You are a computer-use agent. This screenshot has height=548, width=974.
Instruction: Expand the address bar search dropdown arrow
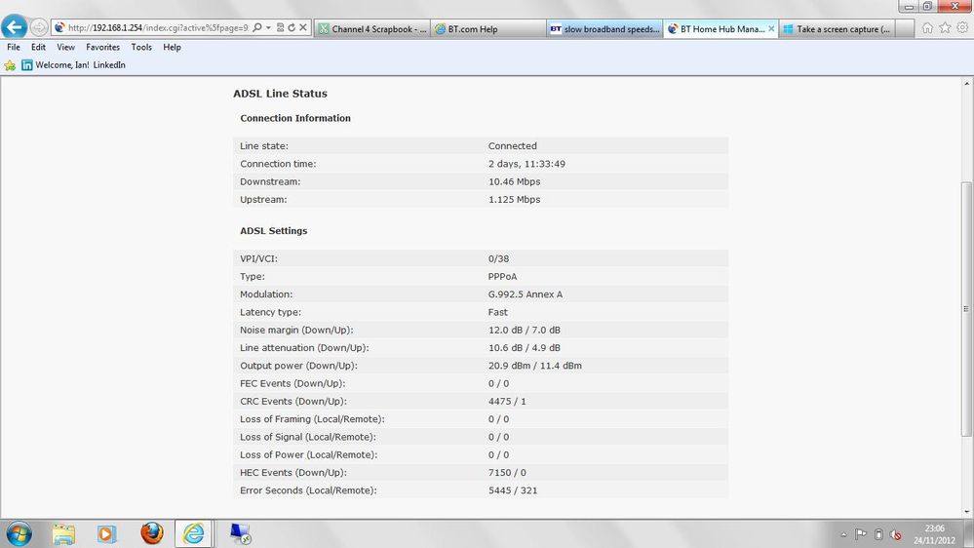pyautogui.click(x=268, y=28)
